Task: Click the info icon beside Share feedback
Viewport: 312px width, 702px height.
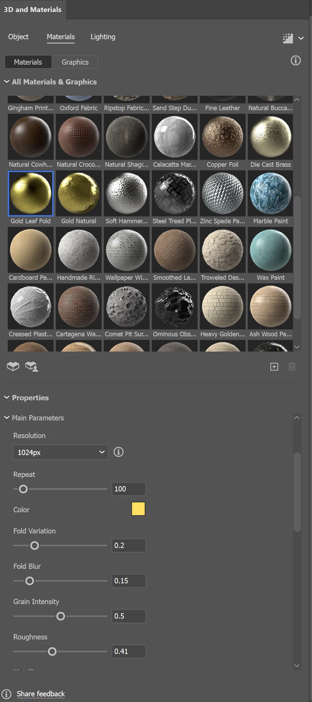Action: [6, 694]
